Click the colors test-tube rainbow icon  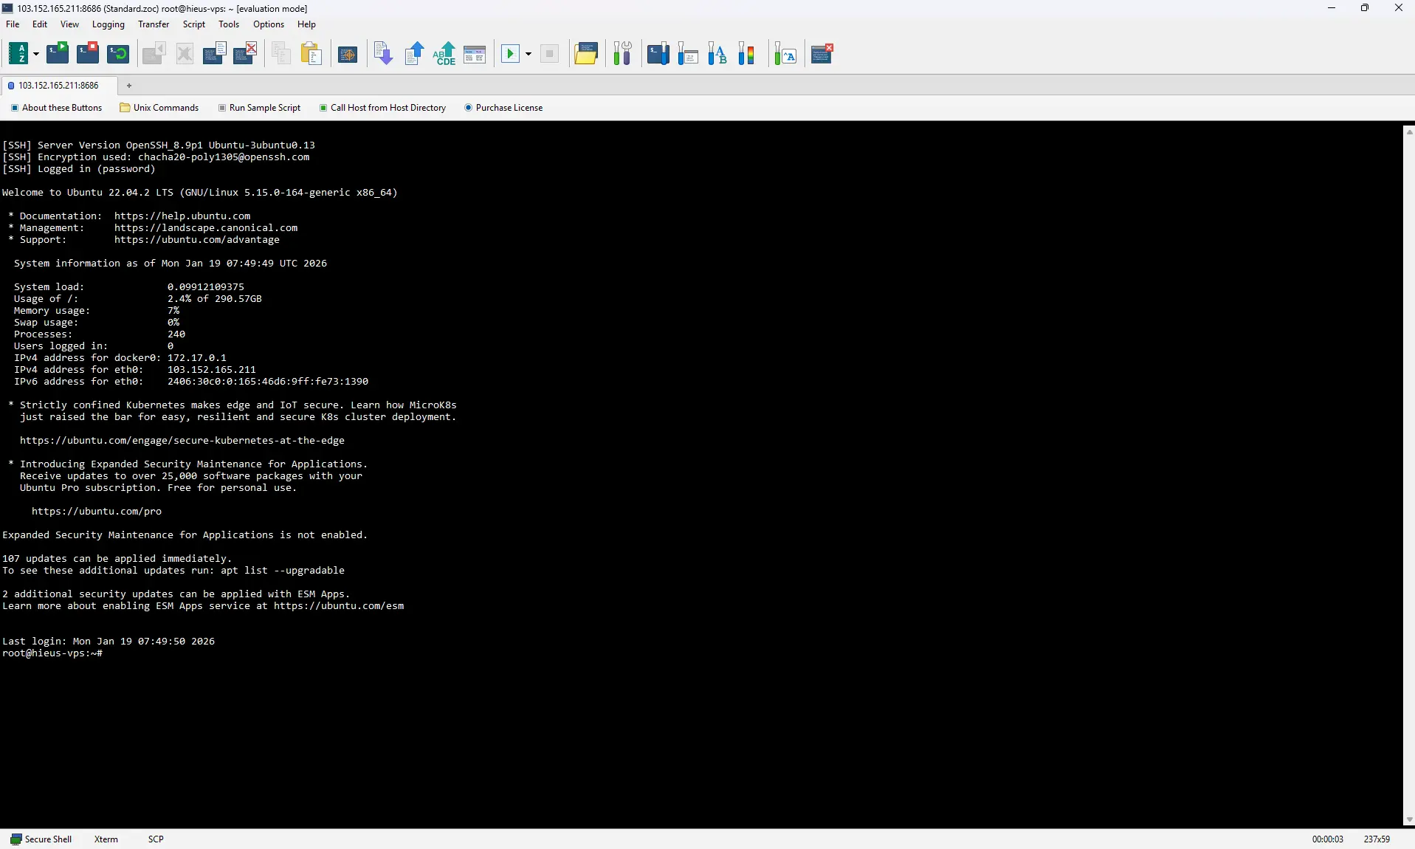(x=747, y=54)
